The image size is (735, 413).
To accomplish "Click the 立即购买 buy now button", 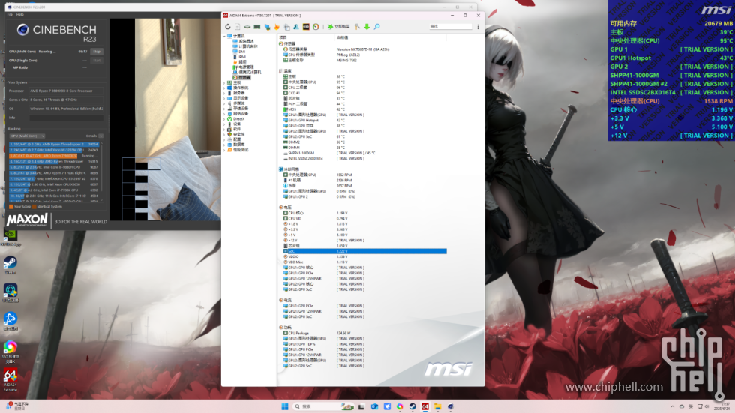I will pos(339,27).
